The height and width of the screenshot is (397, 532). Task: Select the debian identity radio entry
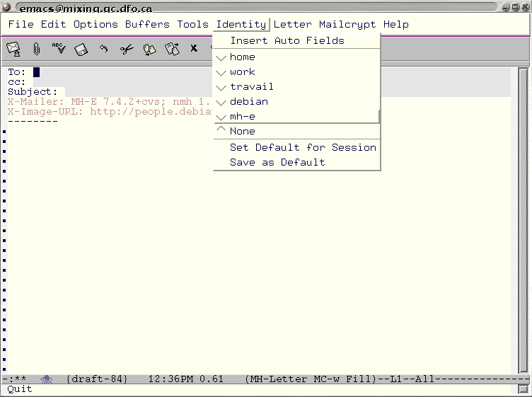(x=296, y=102)
